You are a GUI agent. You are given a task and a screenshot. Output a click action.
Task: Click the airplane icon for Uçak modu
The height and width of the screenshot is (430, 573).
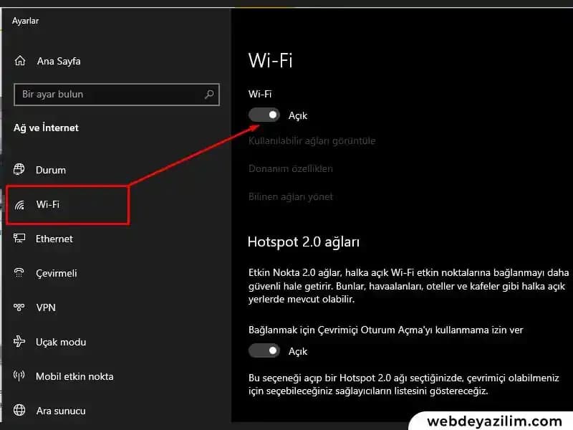click(20, 342)
